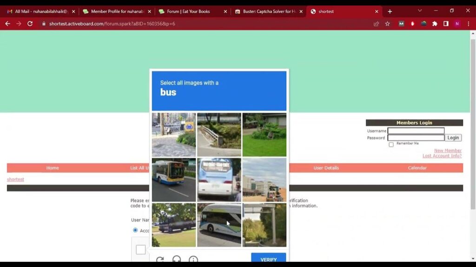Open the Extensions puzzle piece menu
The image size is (476, 267).
435,24
